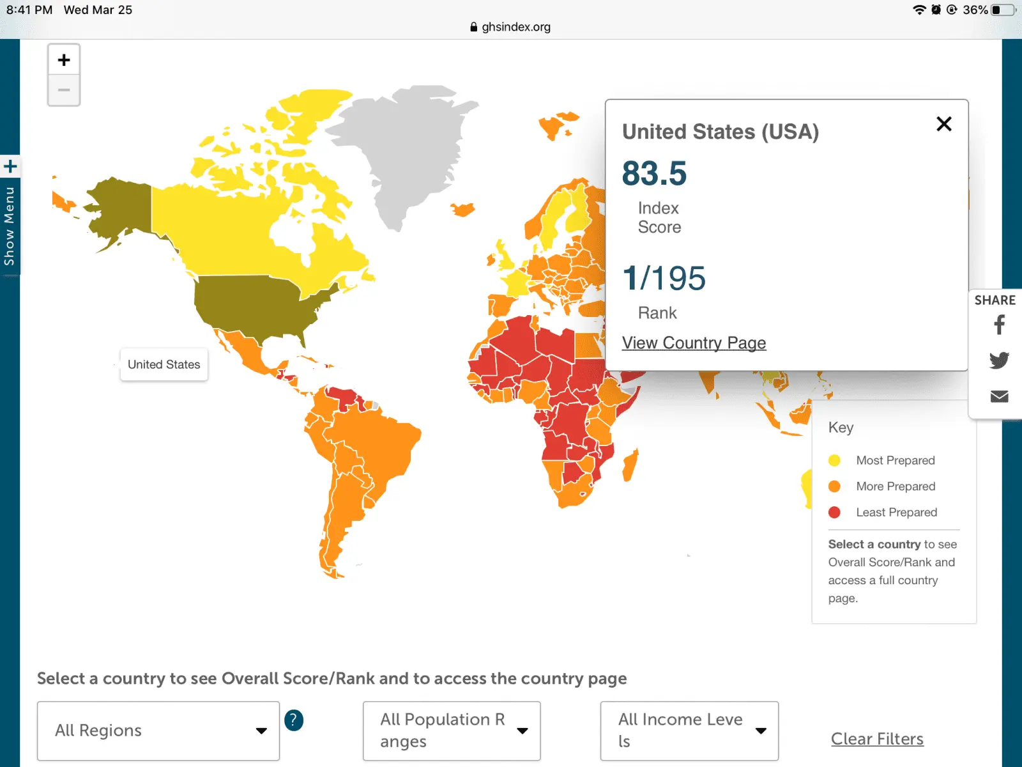1022x767 pixels.
Task: Open the All Regions dropdown
Action: pos(158,731)
